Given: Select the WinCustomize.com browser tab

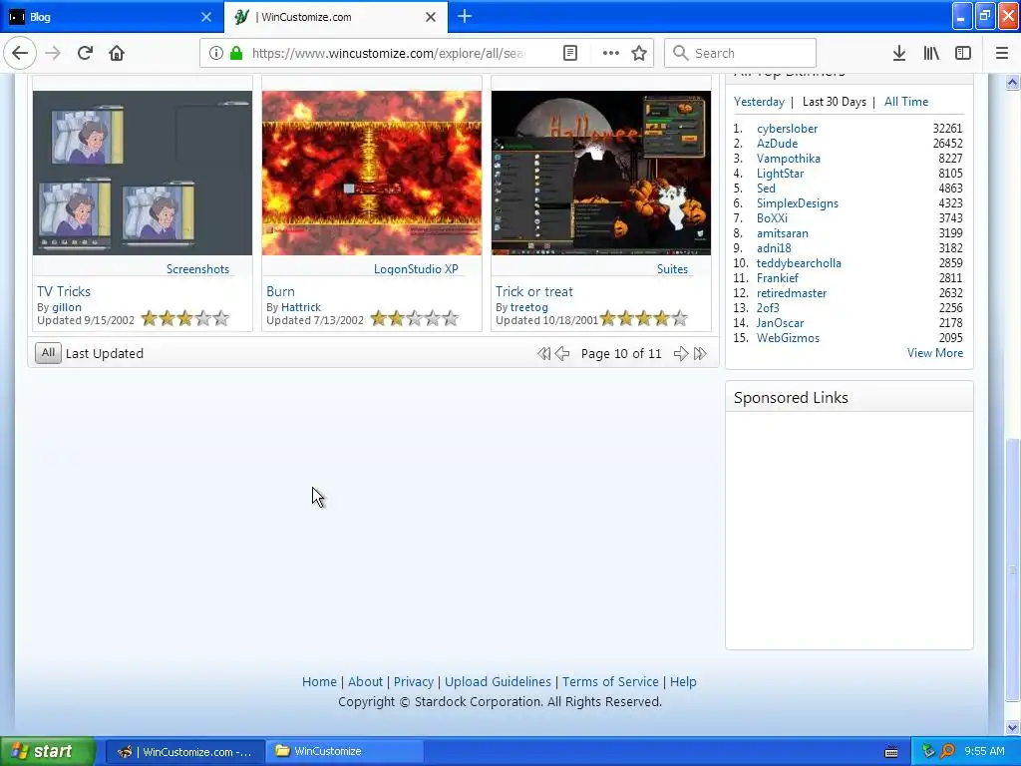Looking at the screenshot, I should [x=336, y=17].
